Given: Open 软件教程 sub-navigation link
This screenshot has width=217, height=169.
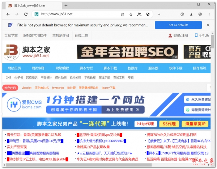Looking at the screenshot, I should pos(76,77).
